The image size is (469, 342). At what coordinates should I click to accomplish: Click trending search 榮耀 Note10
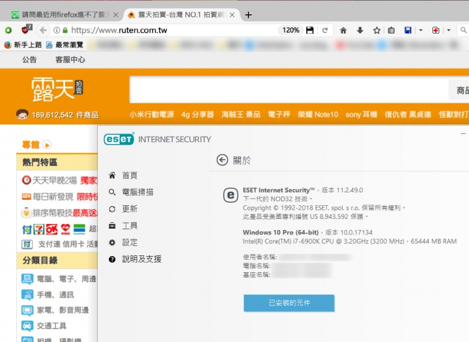coord(318,114)
